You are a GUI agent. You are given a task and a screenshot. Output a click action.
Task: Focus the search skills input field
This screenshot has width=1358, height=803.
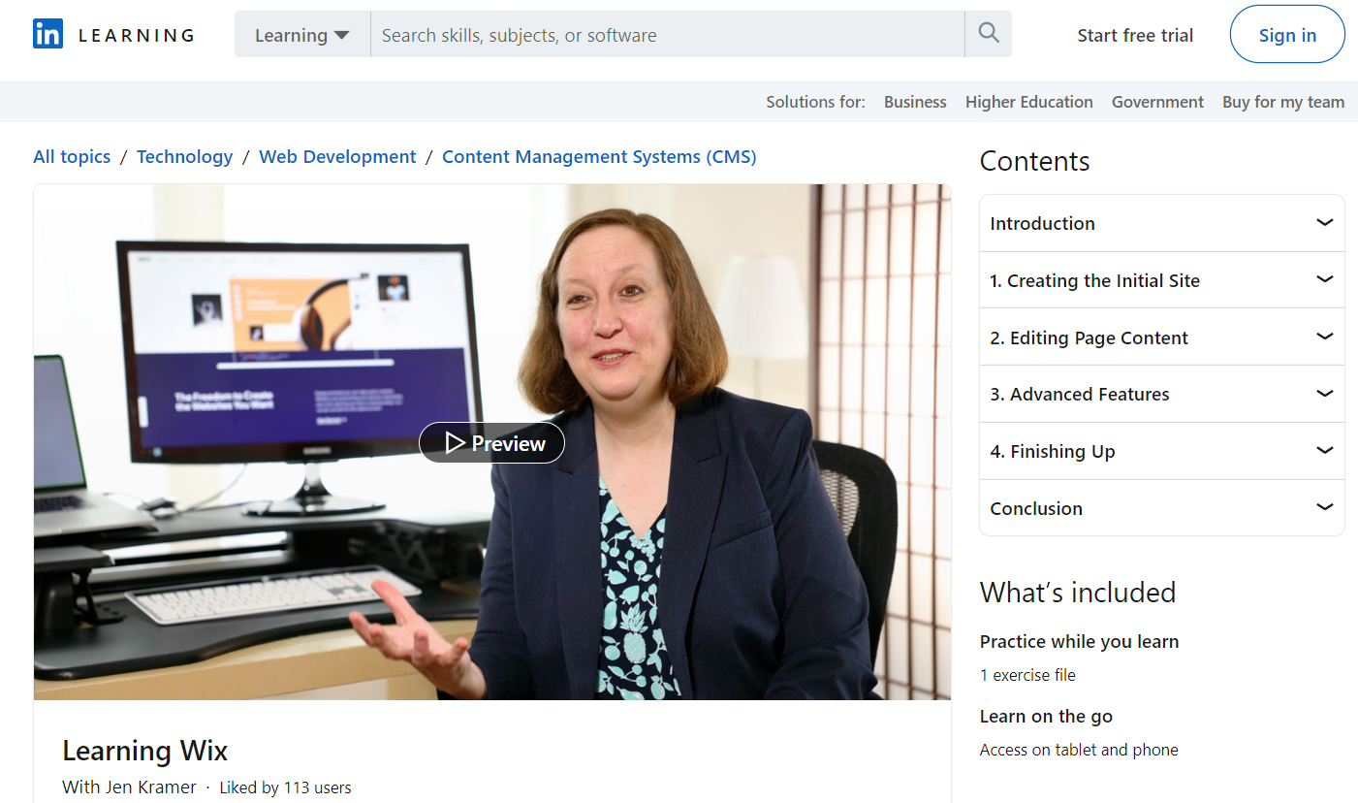(667, 35)
